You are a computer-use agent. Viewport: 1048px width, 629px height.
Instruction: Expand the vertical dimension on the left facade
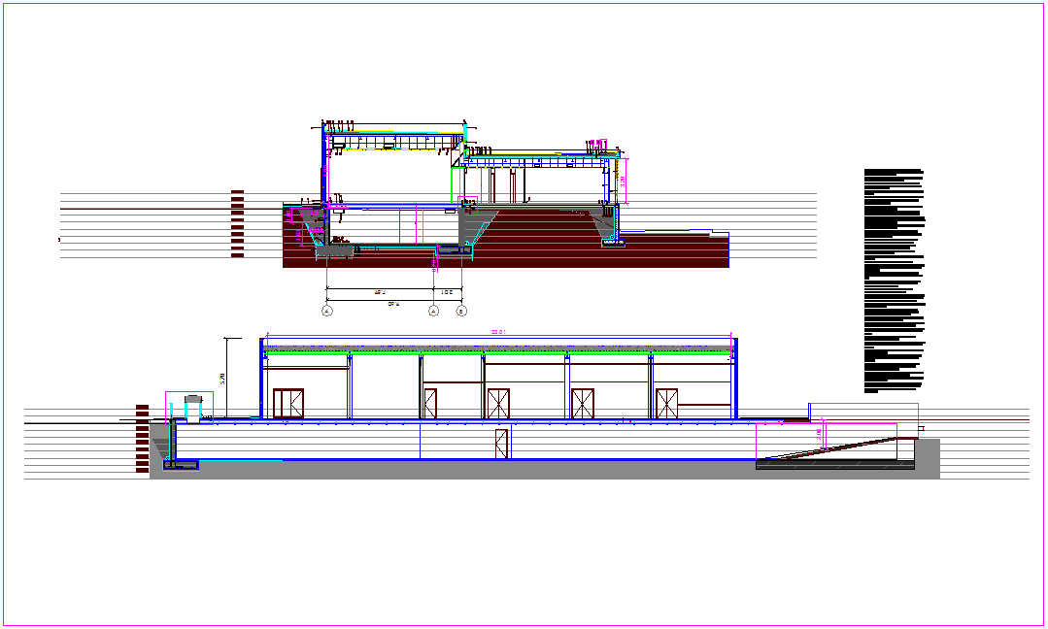pyautogui.click(x=227, y=379)
